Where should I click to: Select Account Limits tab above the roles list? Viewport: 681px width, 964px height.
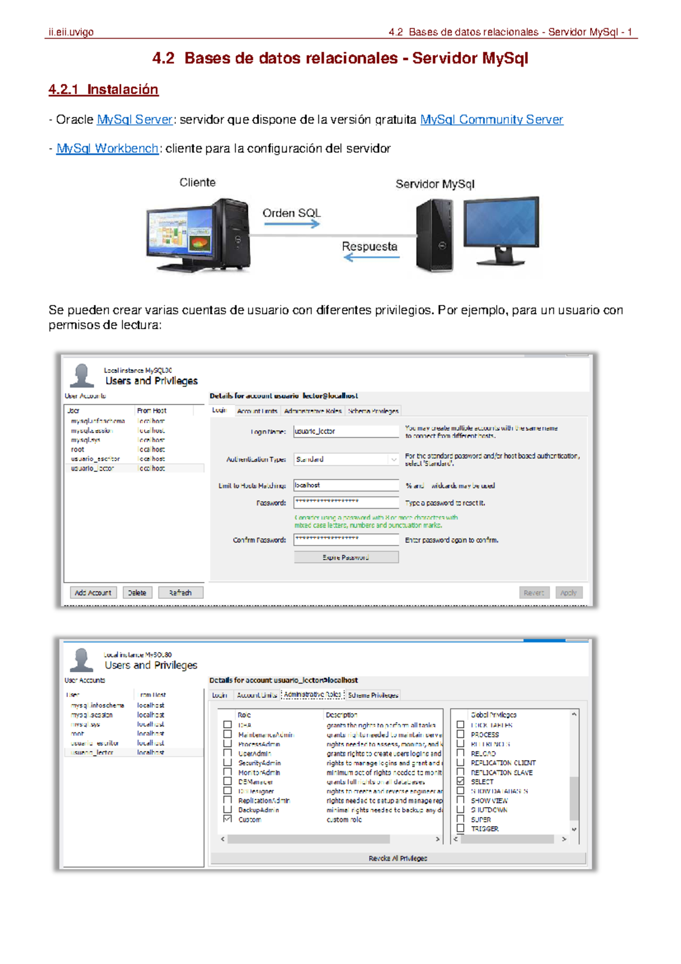click(257, 695)
